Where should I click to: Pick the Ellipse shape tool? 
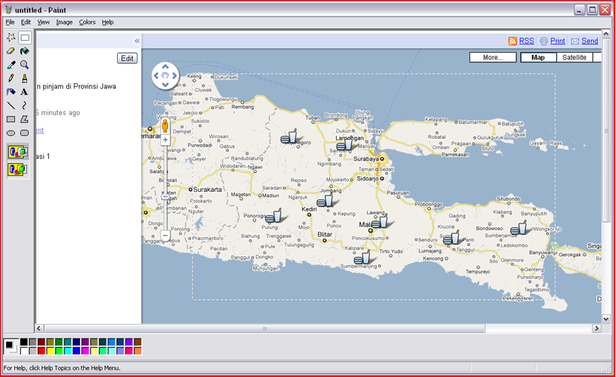point(11,132)
